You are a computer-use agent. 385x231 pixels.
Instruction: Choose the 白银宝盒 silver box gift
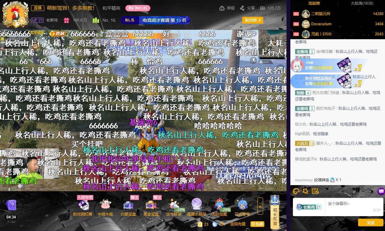coord(128,206)
